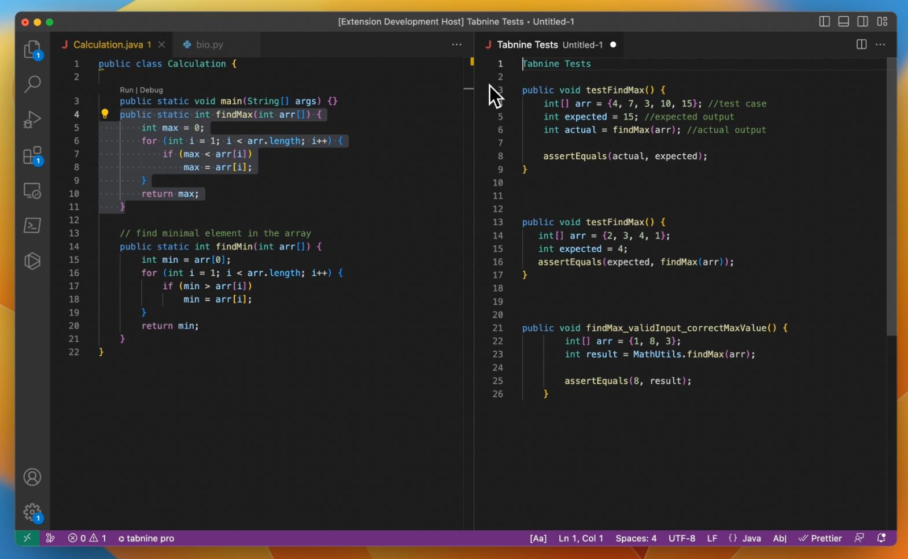The width and height of the screenshot is (908, 559).
Task: Open the Remote Explorer view
Action: (32, 191)
